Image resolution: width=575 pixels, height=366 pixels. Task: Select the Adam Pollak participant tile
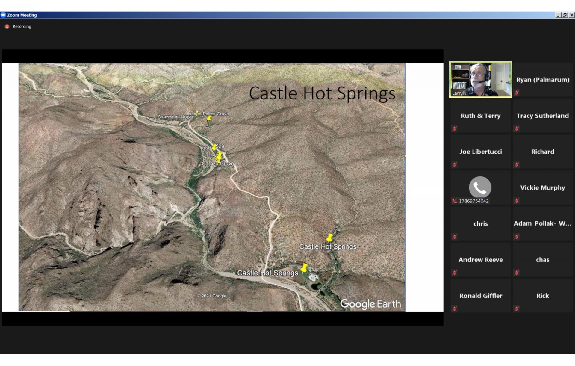pos(542,223)
